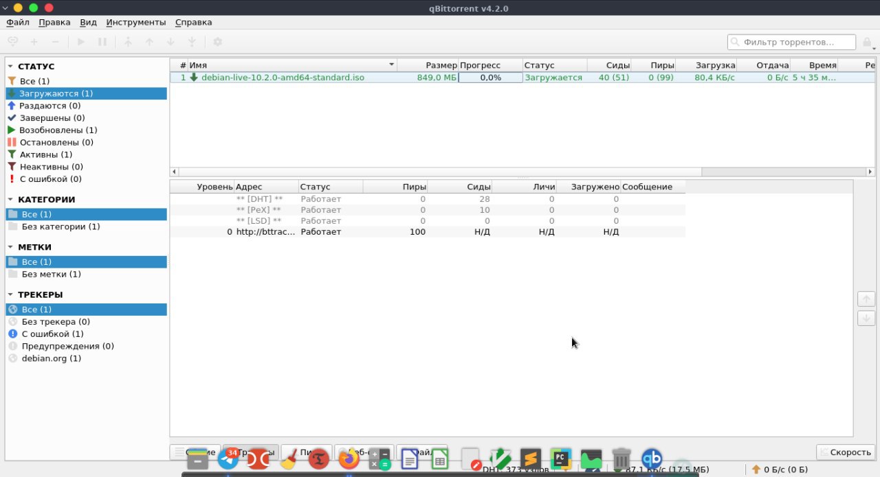The image size is (880, 477).
Task: Move torrent to bottom of queue icon
Action: tap(192, 42)
